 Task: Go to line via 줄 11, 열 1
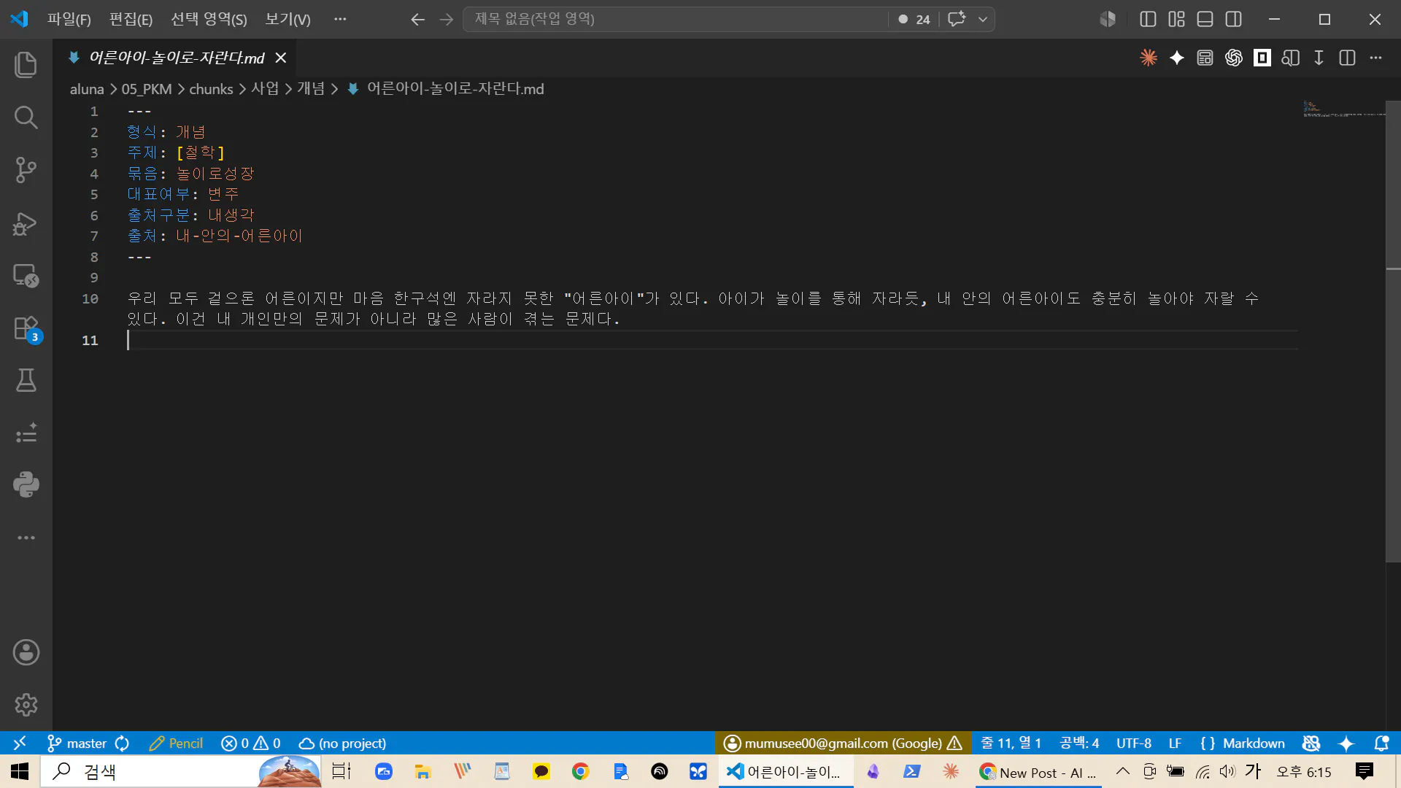(1011, 743)
